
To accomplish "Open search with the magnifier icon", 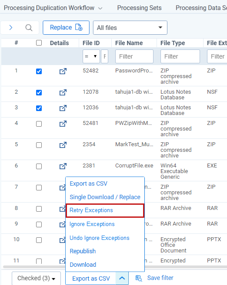I will [29, 28].
